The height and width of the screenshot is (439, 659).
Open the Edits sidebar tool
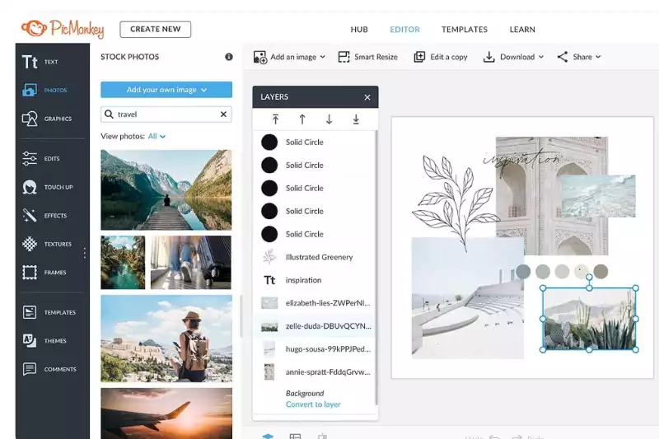pos(41,158)
